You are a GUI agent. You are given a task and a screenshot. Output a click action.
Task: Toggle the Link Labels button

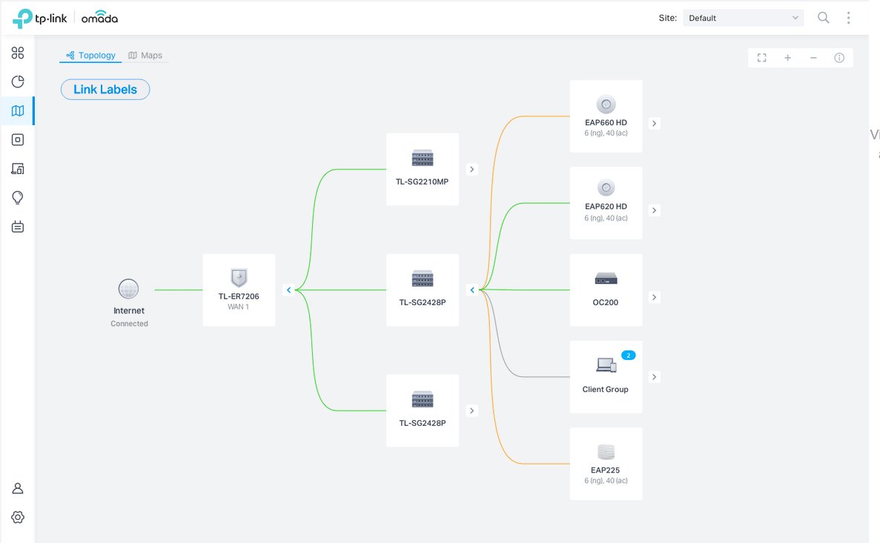(105, 90)
